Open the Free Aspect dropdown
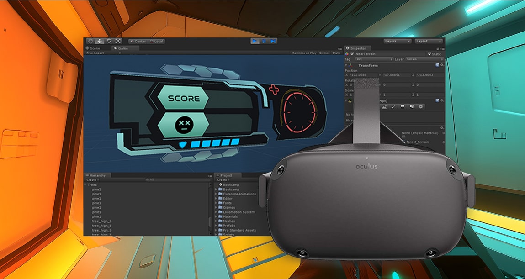This screenshot has height=279, width=525. (103, 53)
